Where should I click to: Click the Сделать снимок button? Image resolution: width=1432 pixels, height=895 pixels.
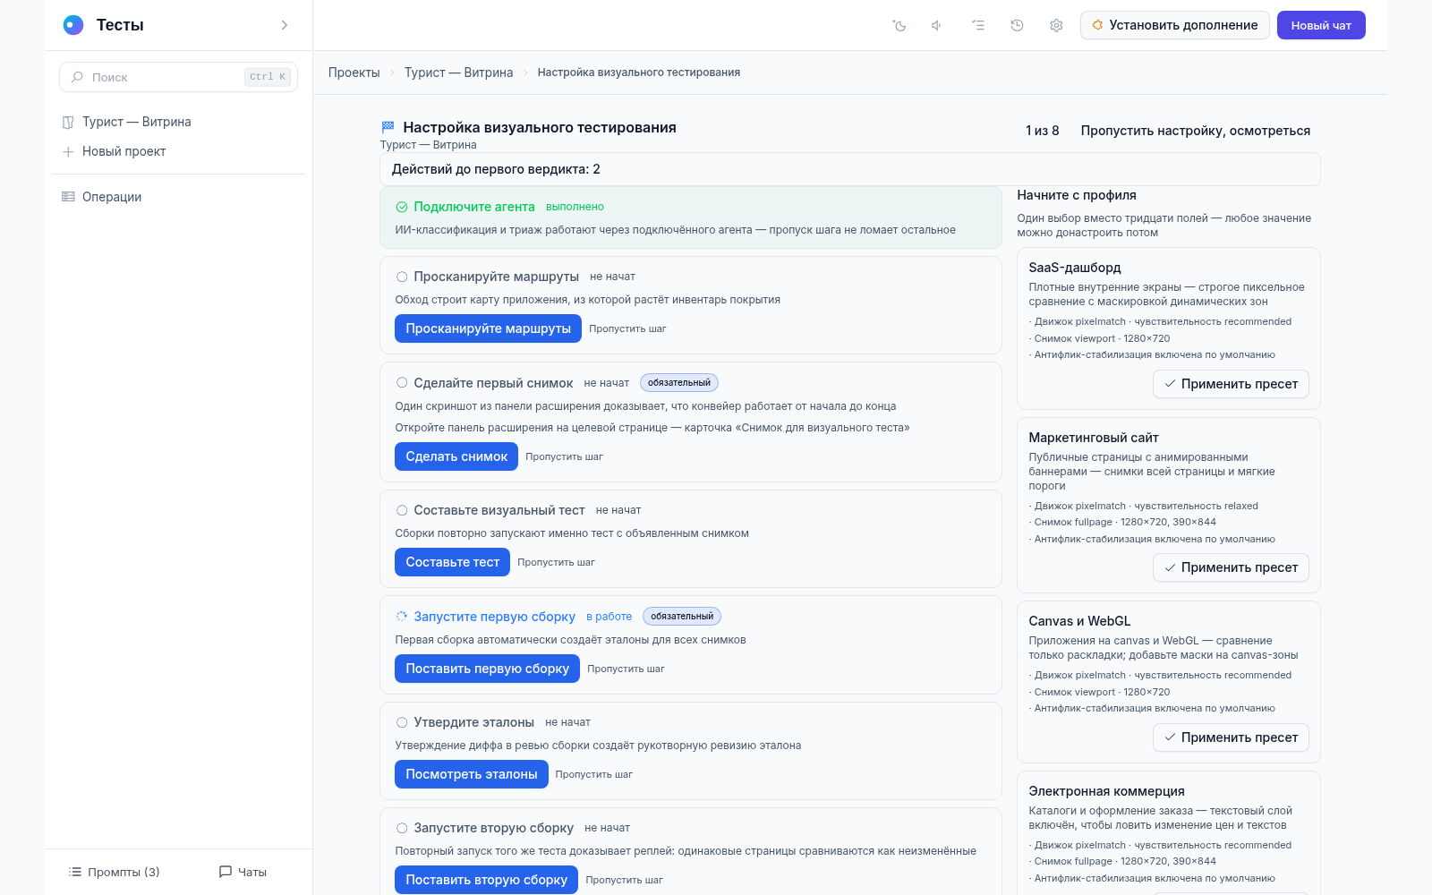coord(456,456)
